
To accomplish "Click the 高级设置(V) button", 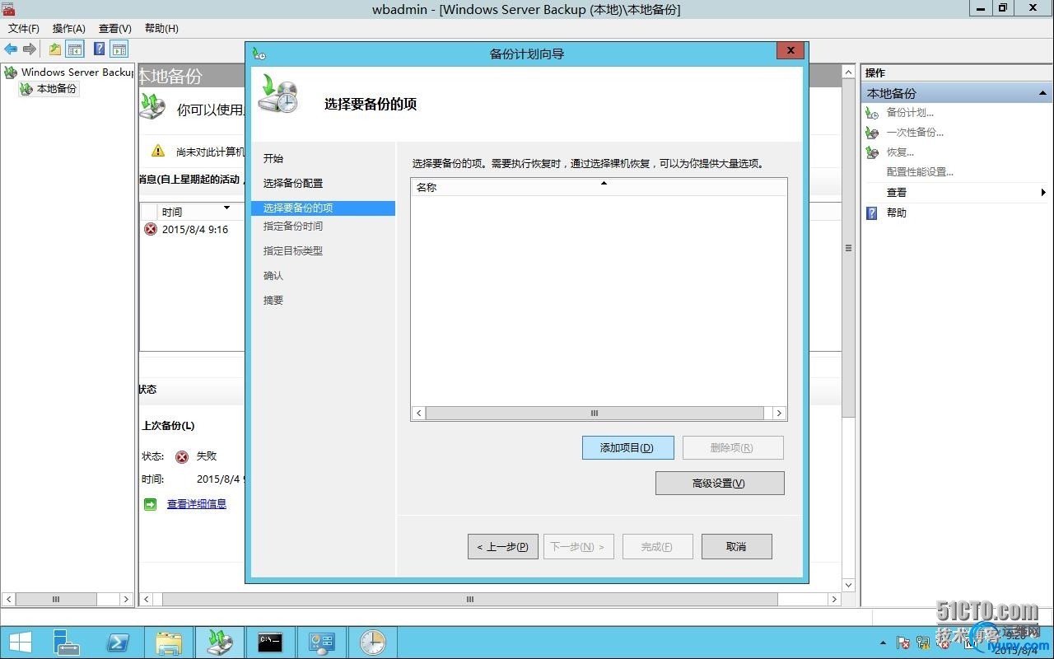I will tap(720, 484).
